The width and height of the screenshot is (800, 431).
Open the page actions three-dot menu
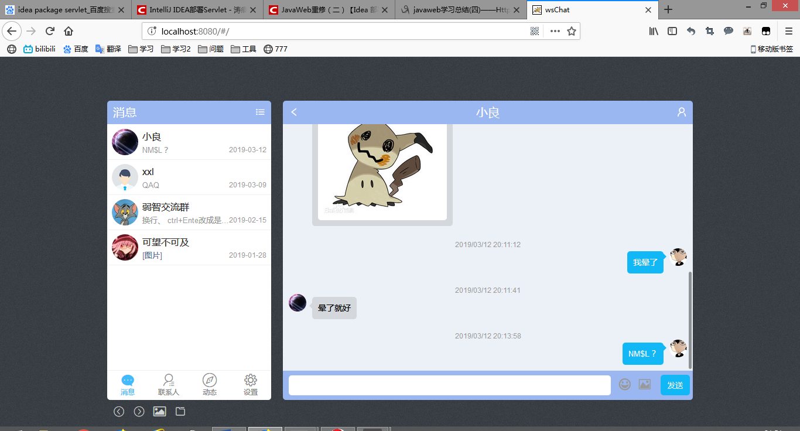[x=555, y=31]
